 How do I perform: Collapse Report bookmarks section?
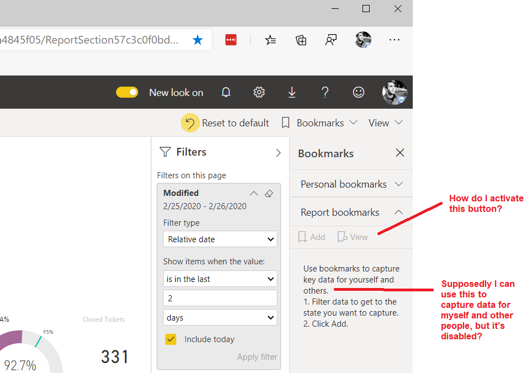pyautogui.click(x=351, y=212)
